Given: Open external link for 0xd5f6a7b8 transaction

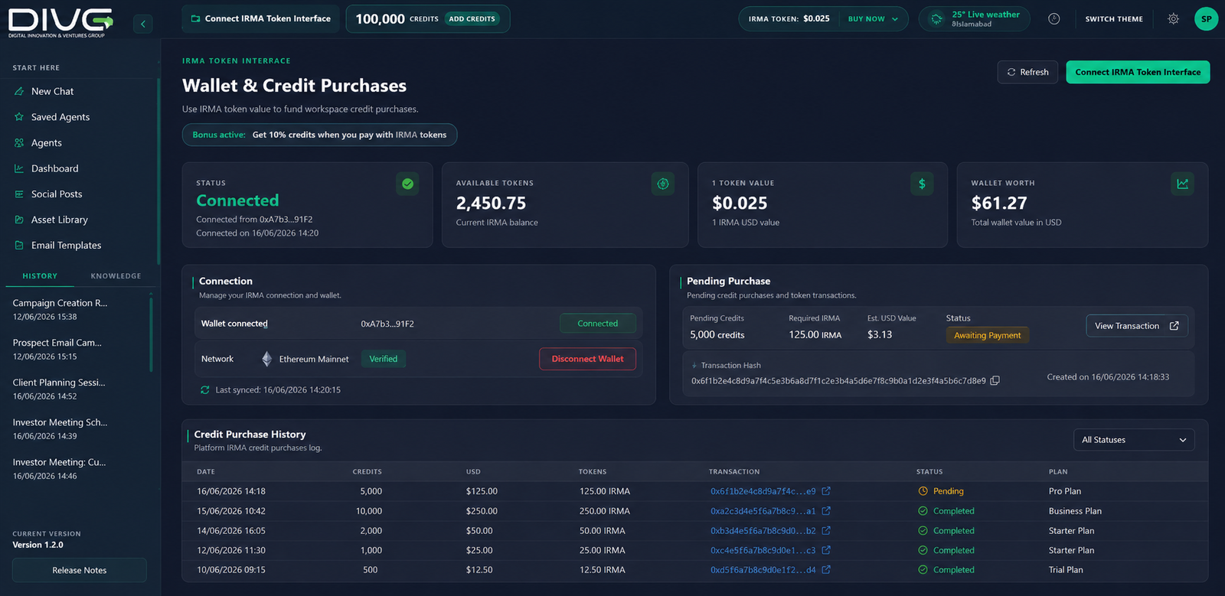Looking at the screenshot, I should (826, 570).
